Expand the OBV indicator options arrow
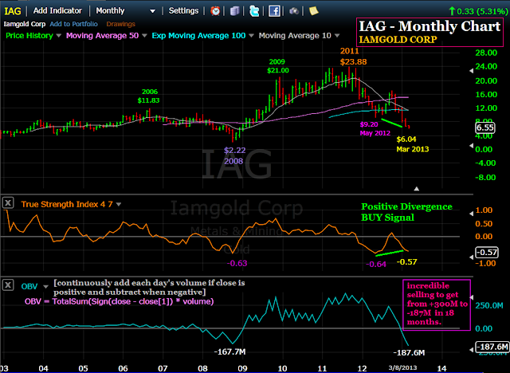The height and width of the screenshot is (373, 510). [45, 287]
